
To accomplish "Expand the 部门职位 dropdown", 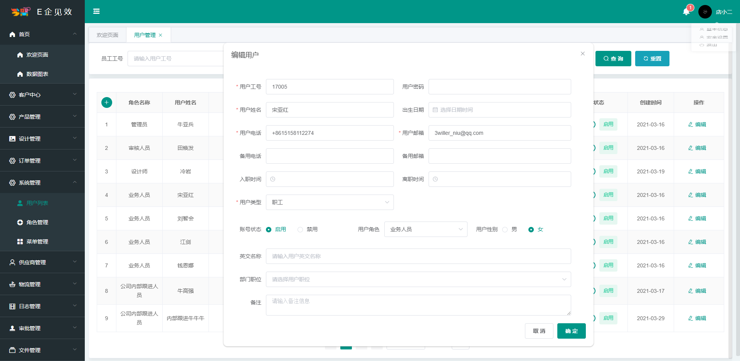I will click(x=418, y=279).
